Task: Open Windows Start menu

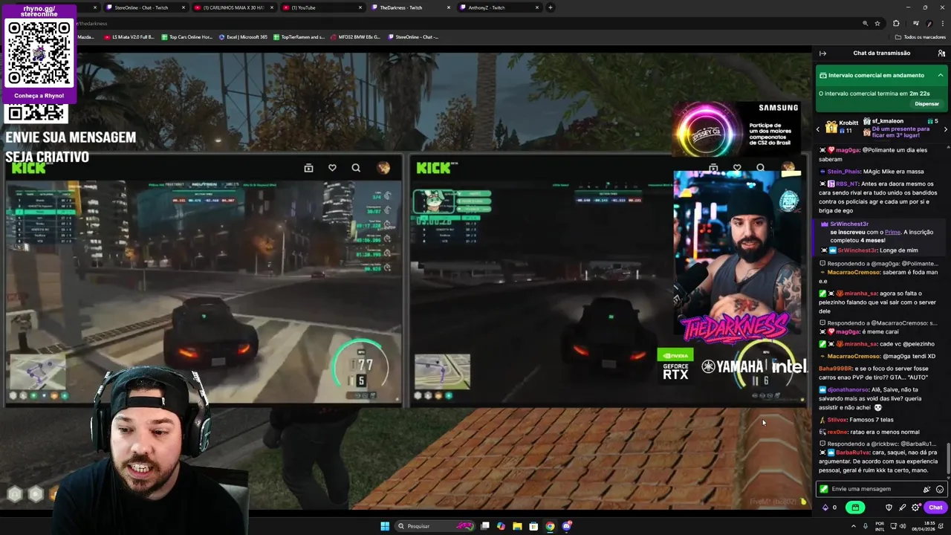Action: click(x=385, y=526)
